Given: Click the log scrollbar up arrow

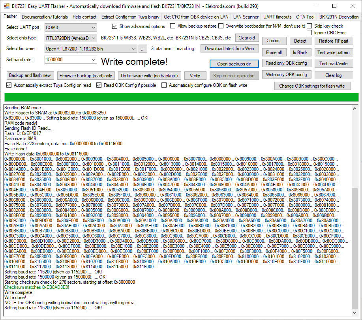Looking at the screenshot, I should 354,108.
